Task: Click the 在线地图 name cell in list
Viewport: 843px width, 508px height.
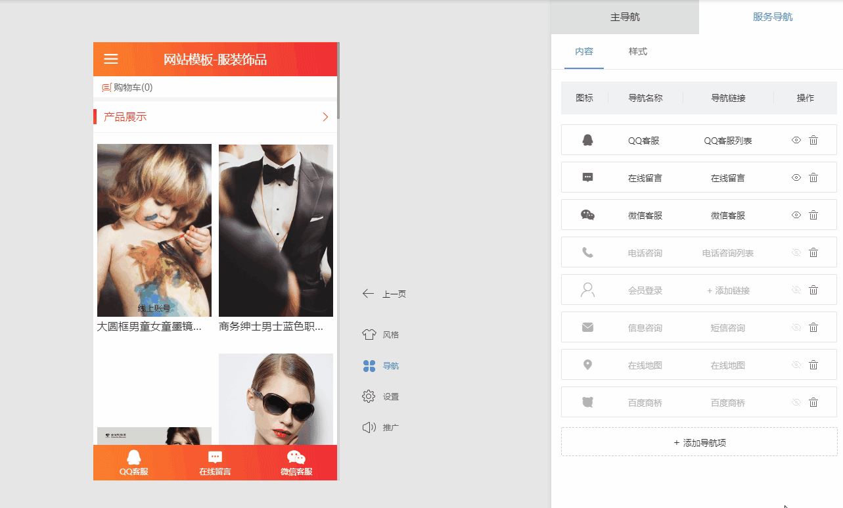Action: [x=645, y=365]
